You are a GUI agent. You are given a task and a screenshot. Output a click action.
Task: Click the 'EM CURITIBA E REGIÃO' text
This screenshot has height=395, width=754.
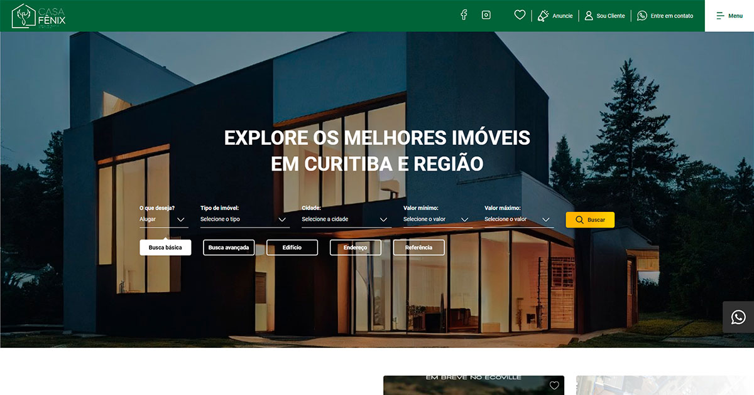pyautogui.click(x=377, y=164)
